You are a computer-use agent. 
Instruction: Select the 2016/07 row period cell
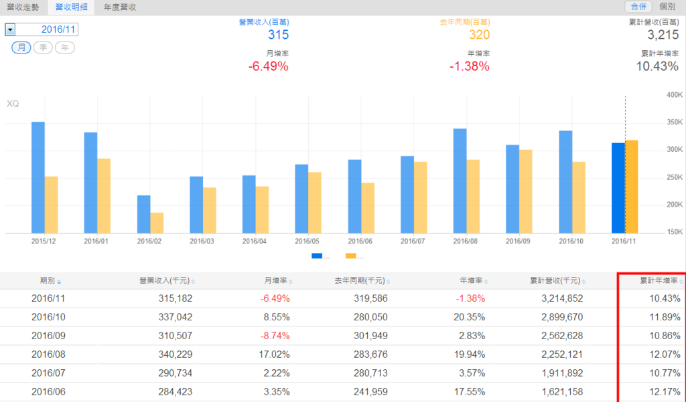(x=48, y=373)
